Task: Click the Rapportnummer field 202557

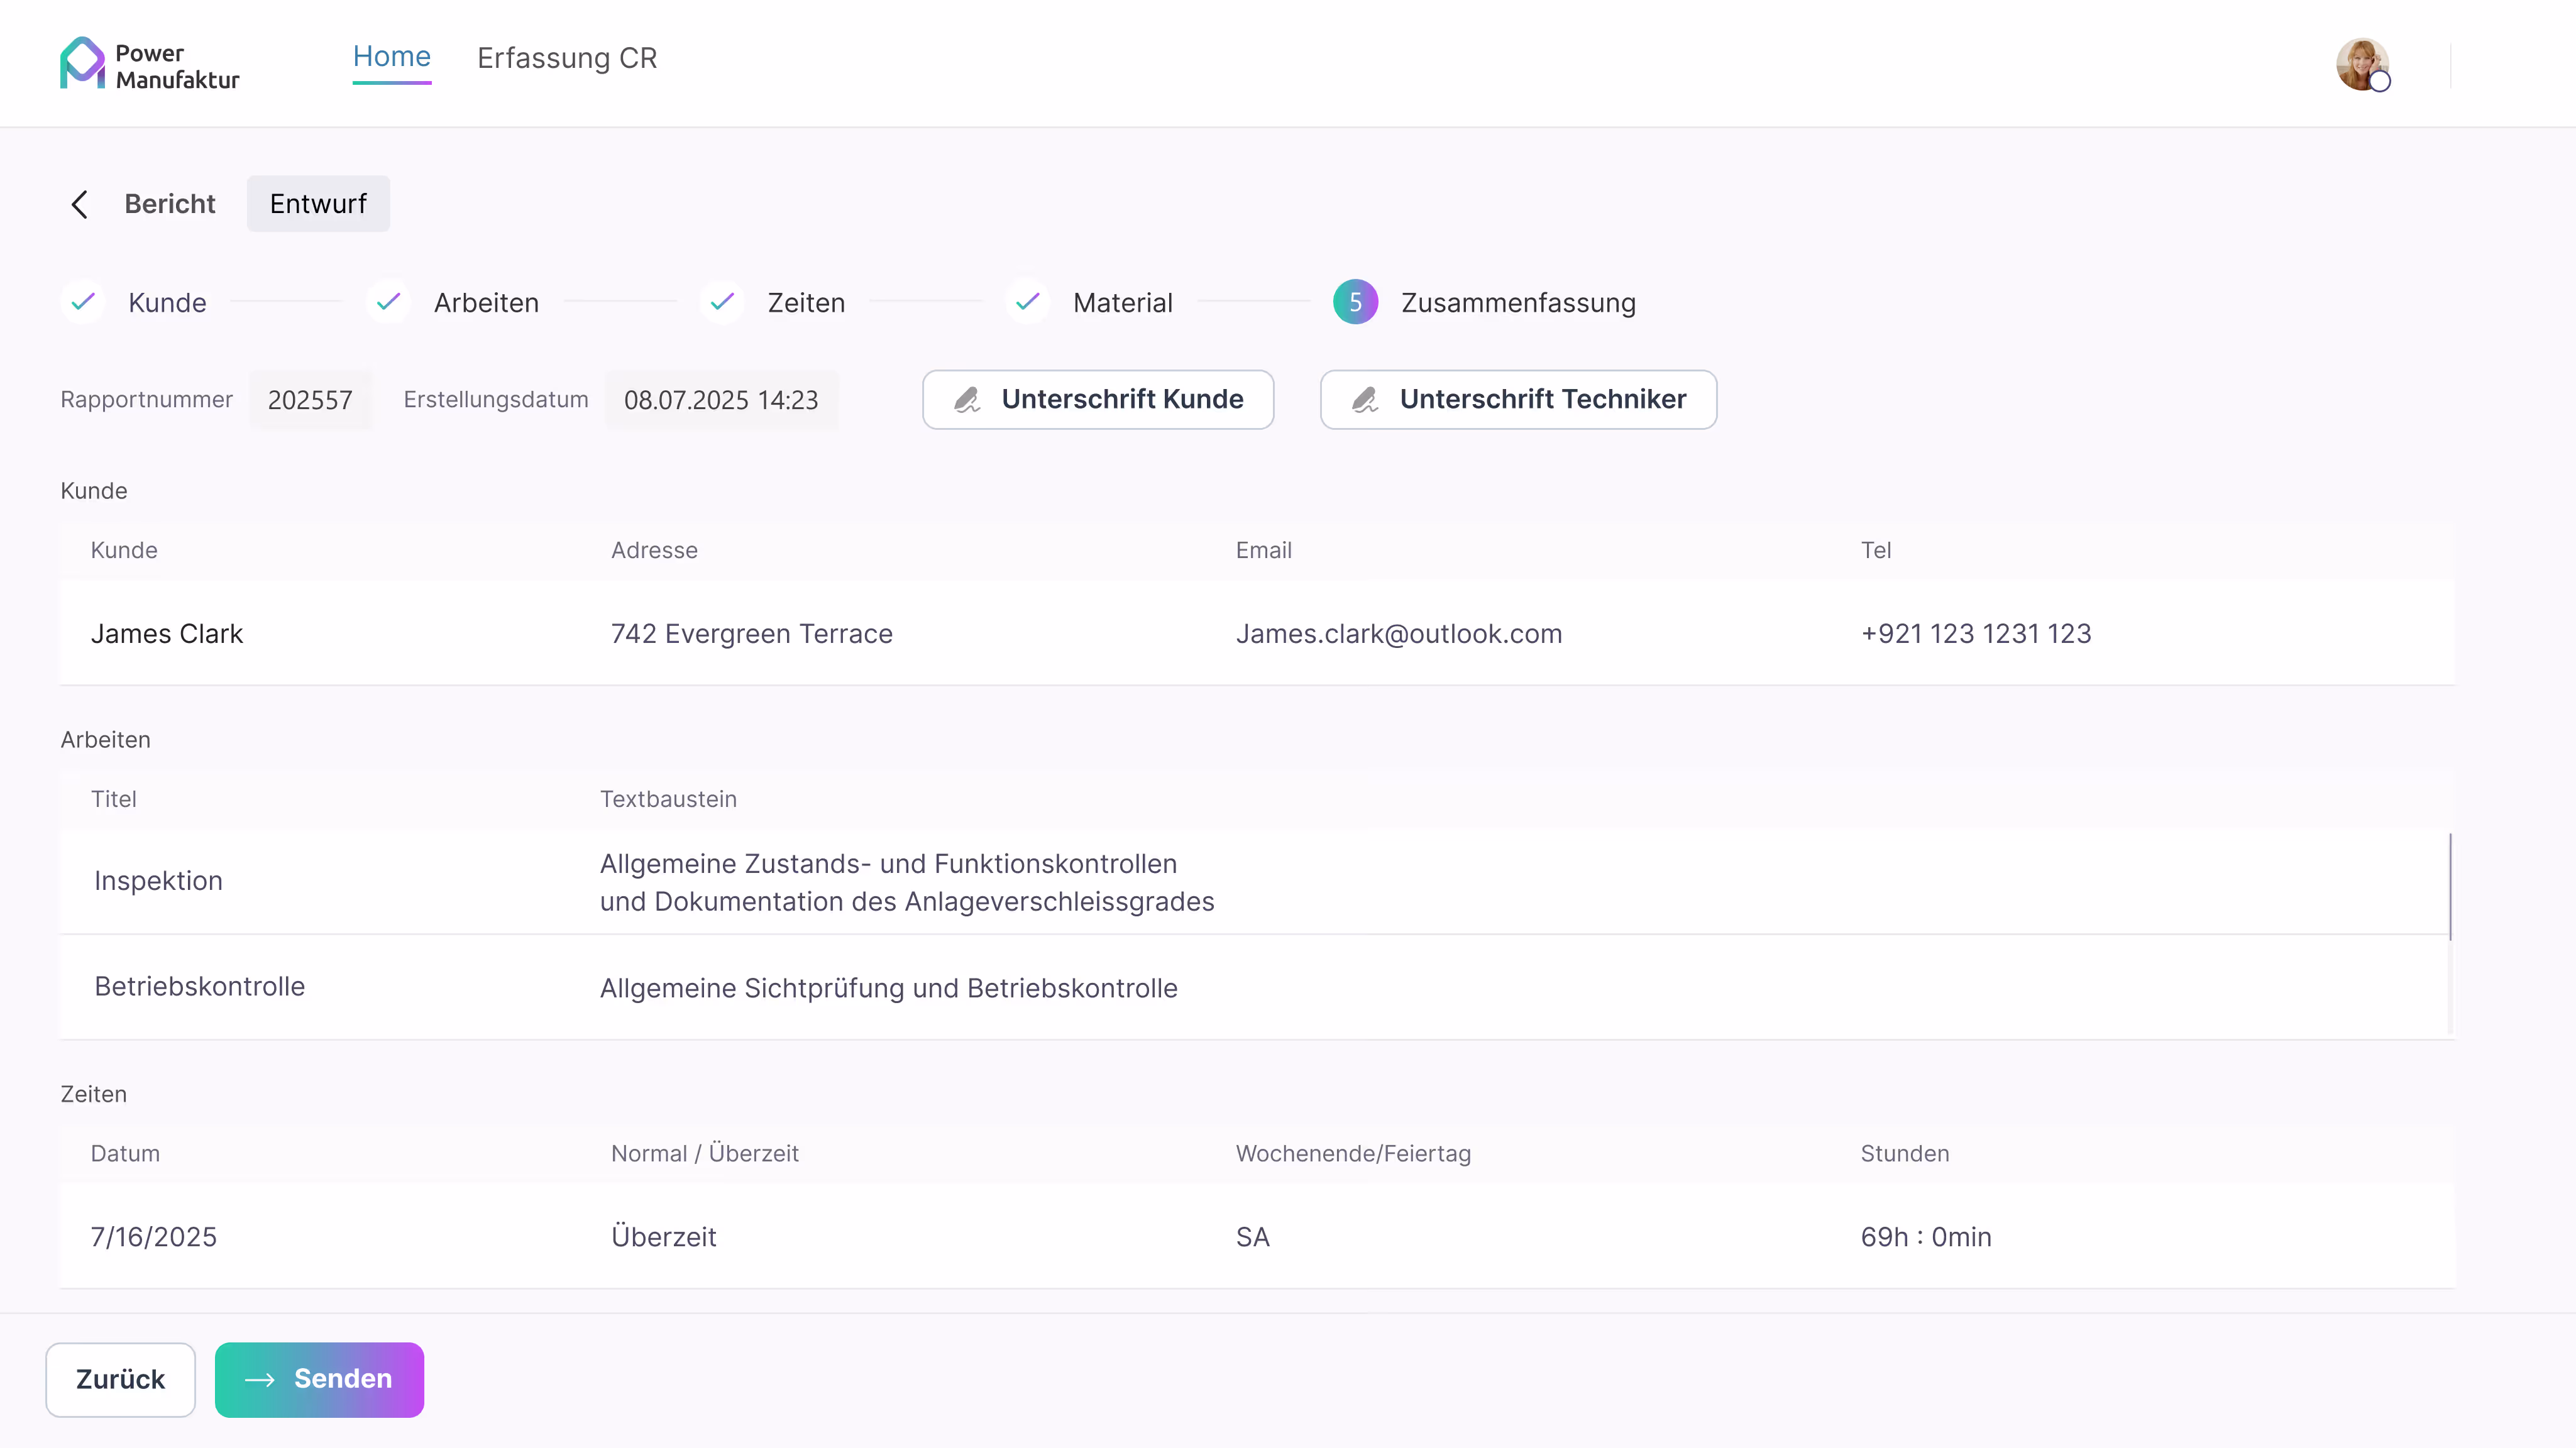Action: [x=310, y=400]
